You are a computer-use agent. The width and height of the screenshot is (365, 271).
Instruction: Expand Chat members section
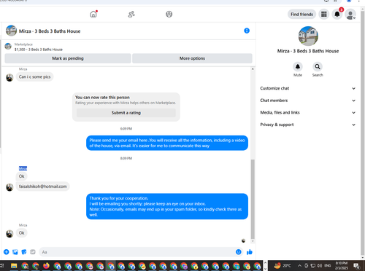308,101
